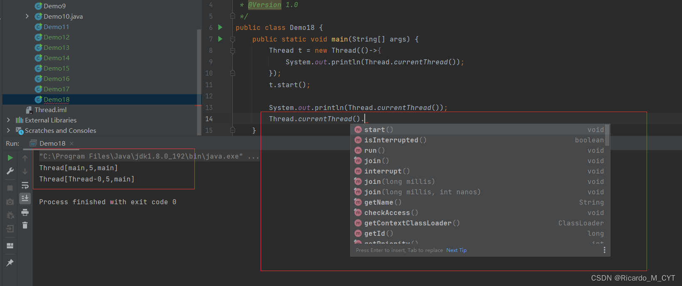Clear console with trash icon
Screen dimensions: 682x286
coord(25,225)
